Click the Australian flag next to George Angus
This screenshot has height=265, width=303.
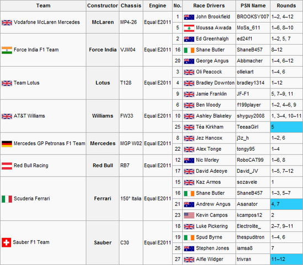click(189, 61)
